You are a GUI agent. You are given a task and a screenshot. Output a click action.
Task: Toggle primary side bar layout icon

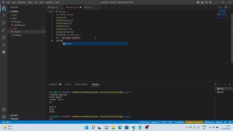click(x=198, y=2)
